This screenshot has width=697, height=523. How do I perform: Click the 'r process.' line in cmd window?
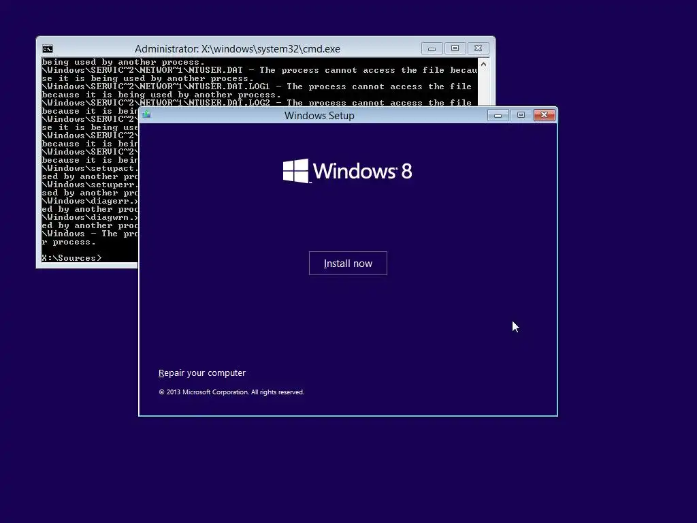tap(69, 242)
